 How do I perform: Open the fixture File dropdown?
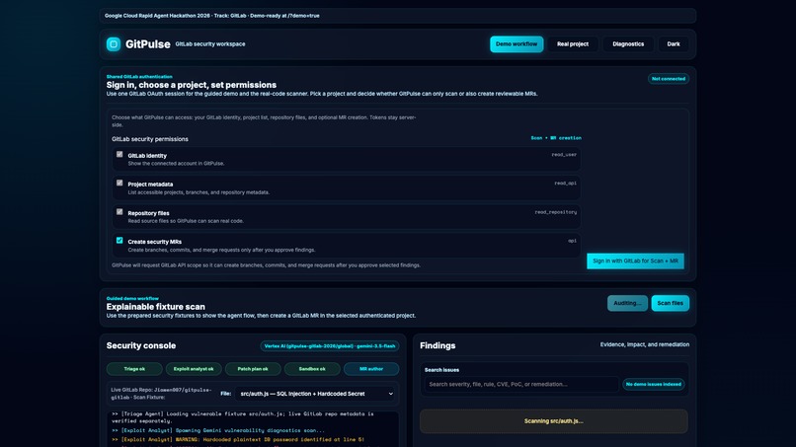(316, 394)
